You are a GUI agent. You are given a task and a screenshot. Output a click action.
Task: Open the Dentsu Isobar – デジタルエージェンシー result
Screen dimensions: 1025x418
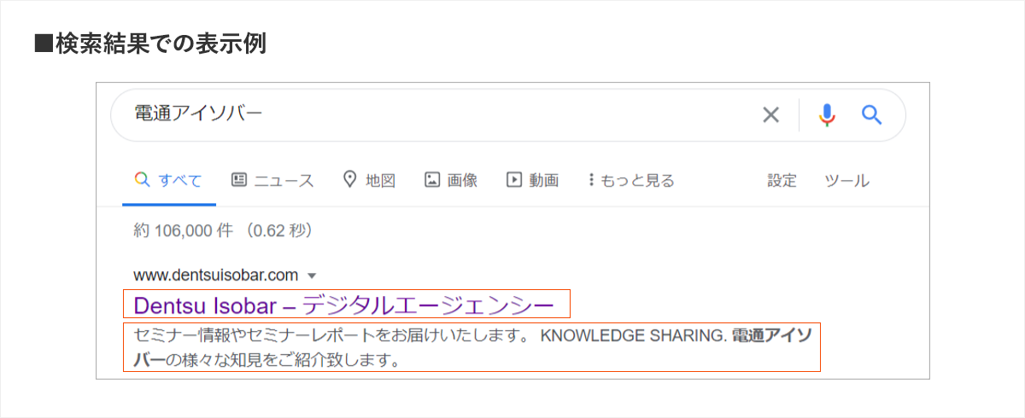coord(344,305)
